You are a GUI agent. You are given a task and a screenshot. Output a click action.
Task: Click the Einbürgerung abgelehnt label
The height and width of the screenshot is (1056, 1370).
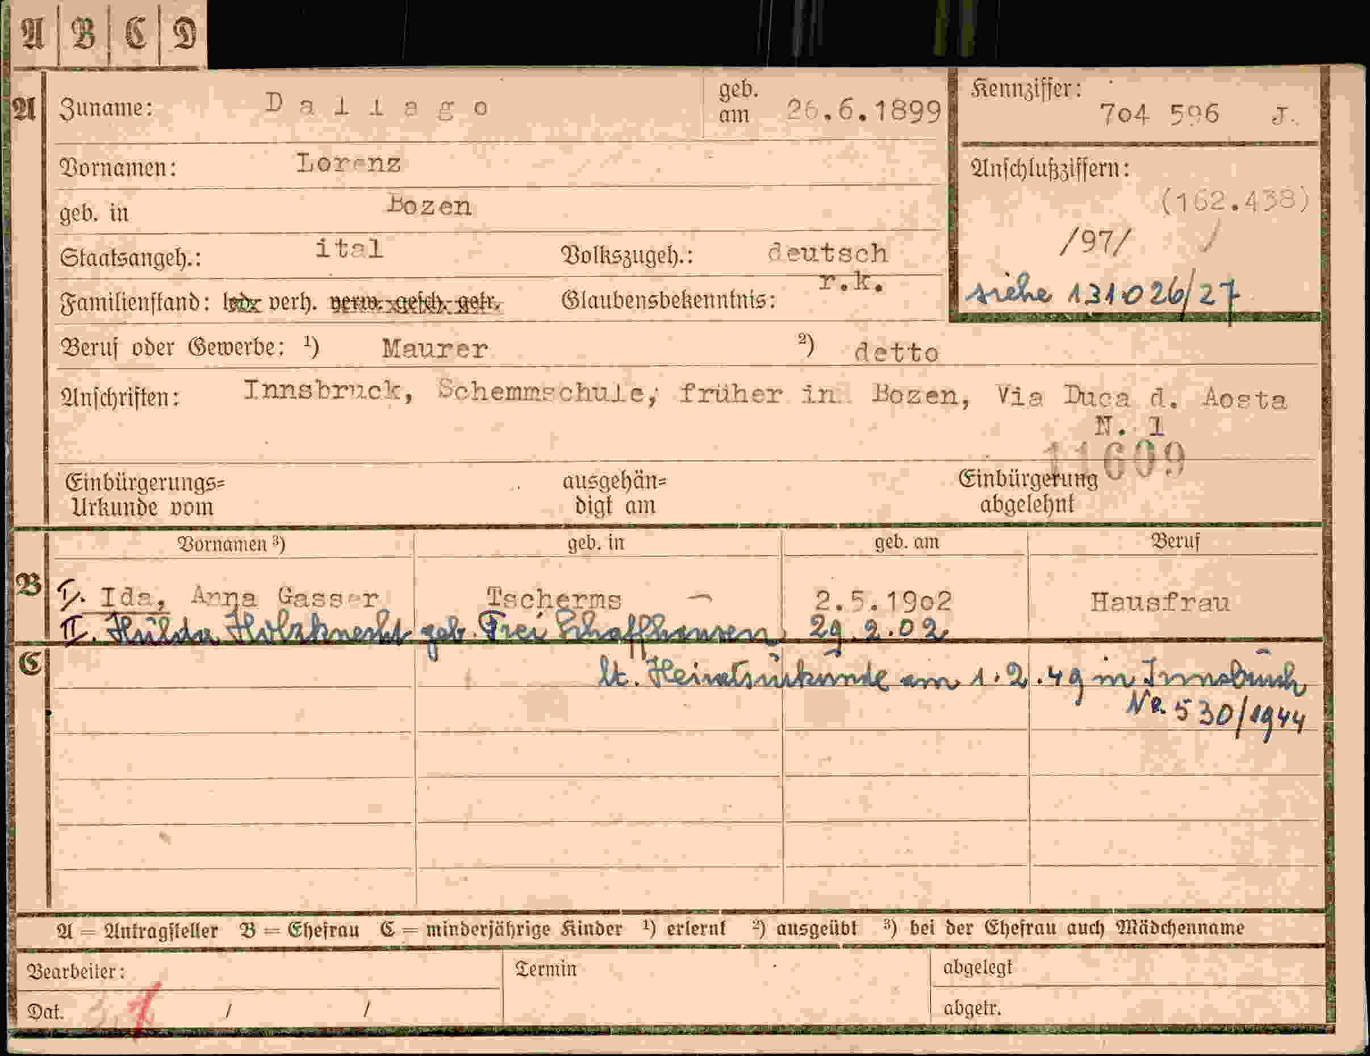1027,491
